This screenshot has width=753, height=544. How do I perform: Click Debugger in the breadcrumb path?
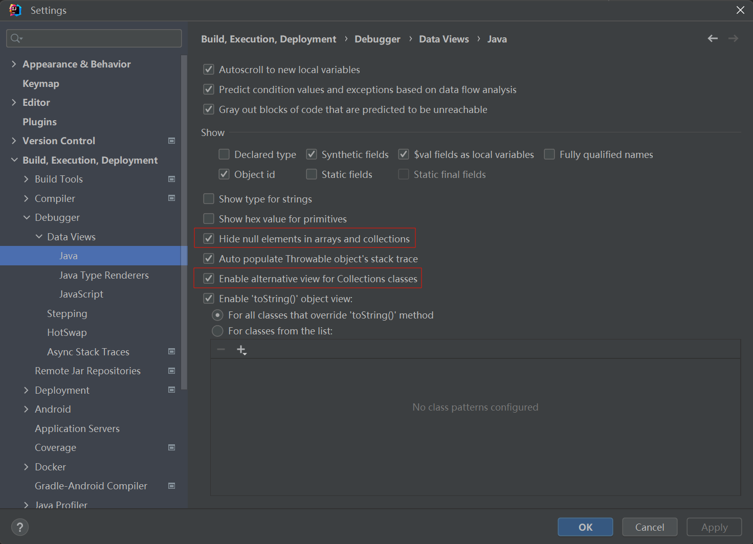tap(378, 39)
